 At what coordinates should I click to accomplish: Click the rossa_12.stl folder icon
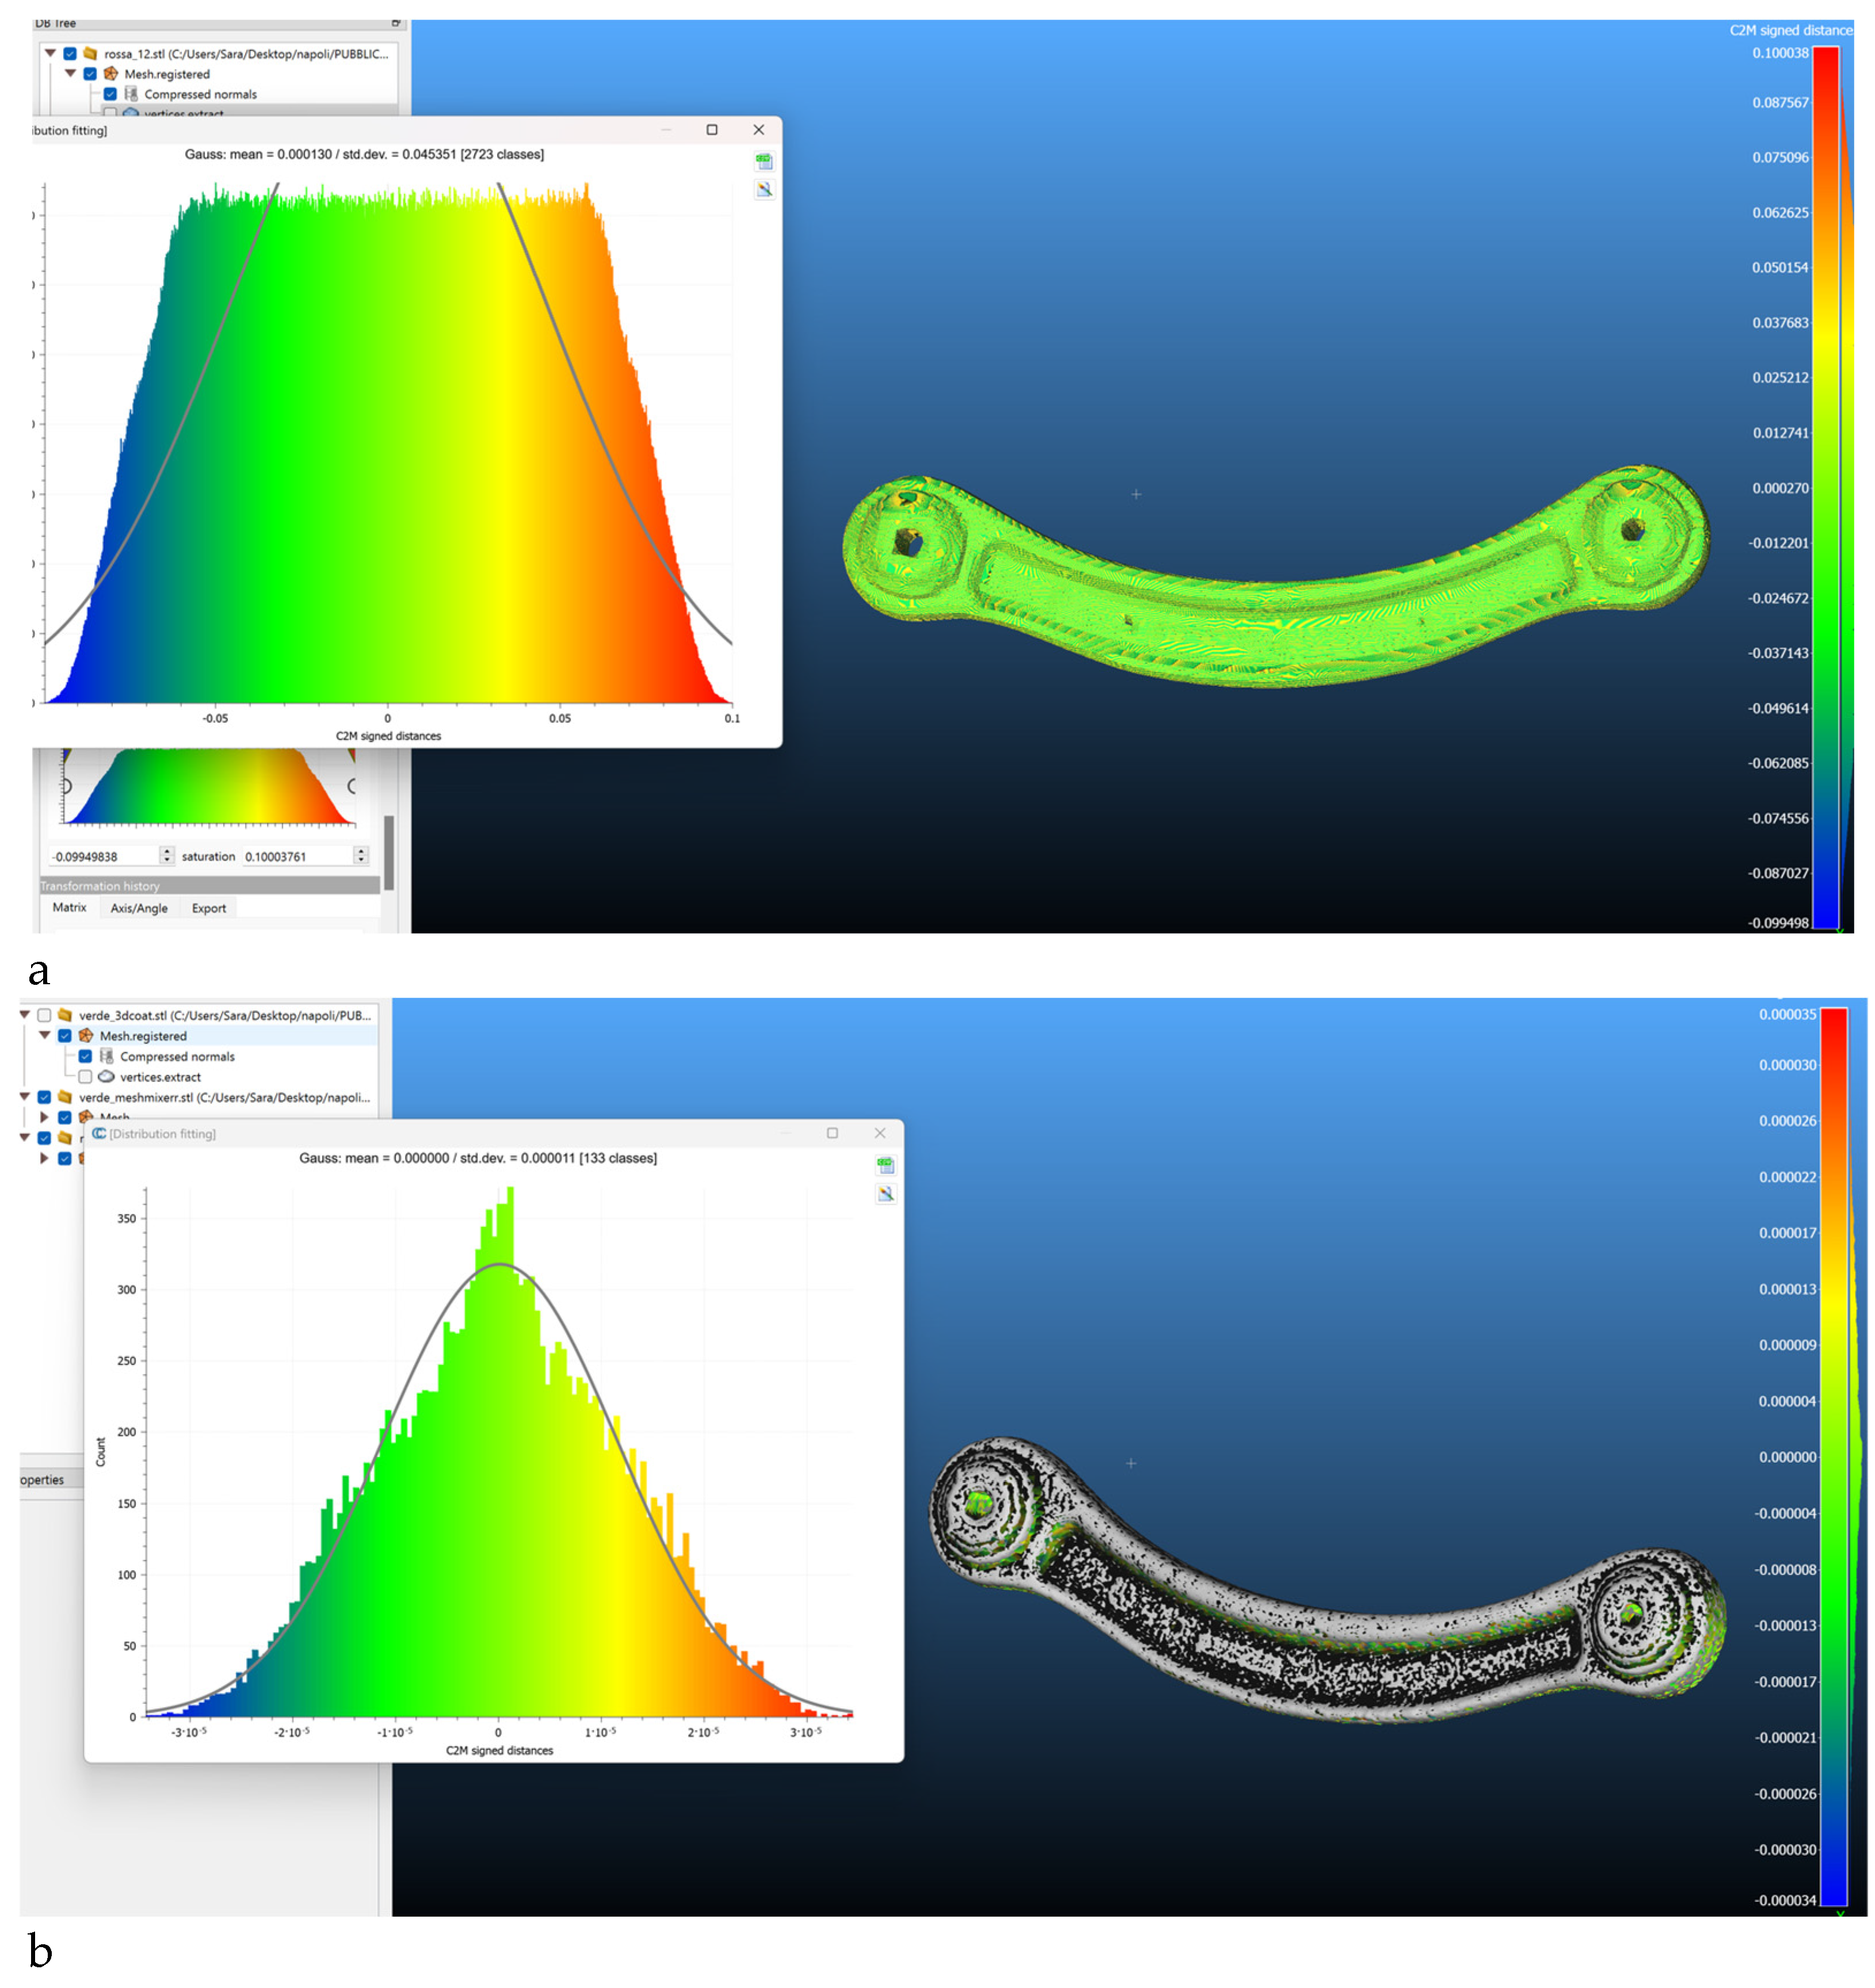coord(90,54)
